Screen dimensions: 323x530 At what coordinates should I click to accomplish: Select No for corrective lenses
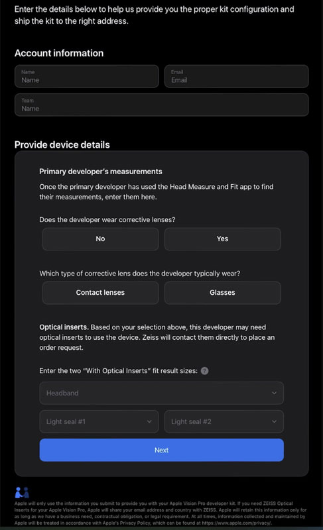(x=100, y=239)
